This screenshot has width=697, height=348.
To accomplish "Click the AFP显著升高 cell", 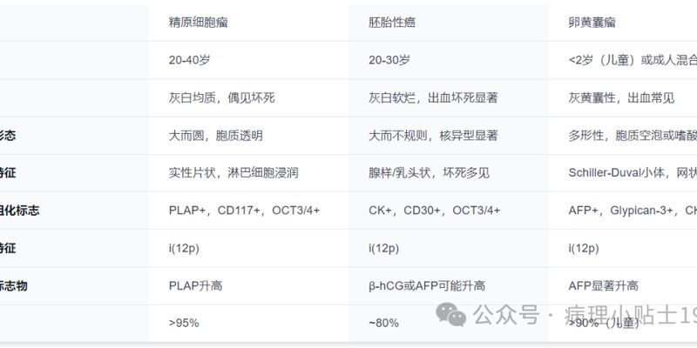I will 603,285.
